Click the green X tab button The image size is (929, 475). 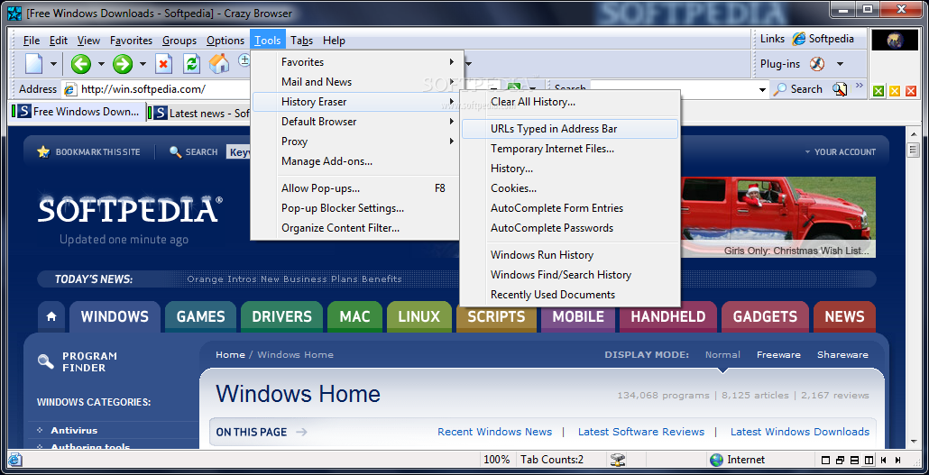878,91
